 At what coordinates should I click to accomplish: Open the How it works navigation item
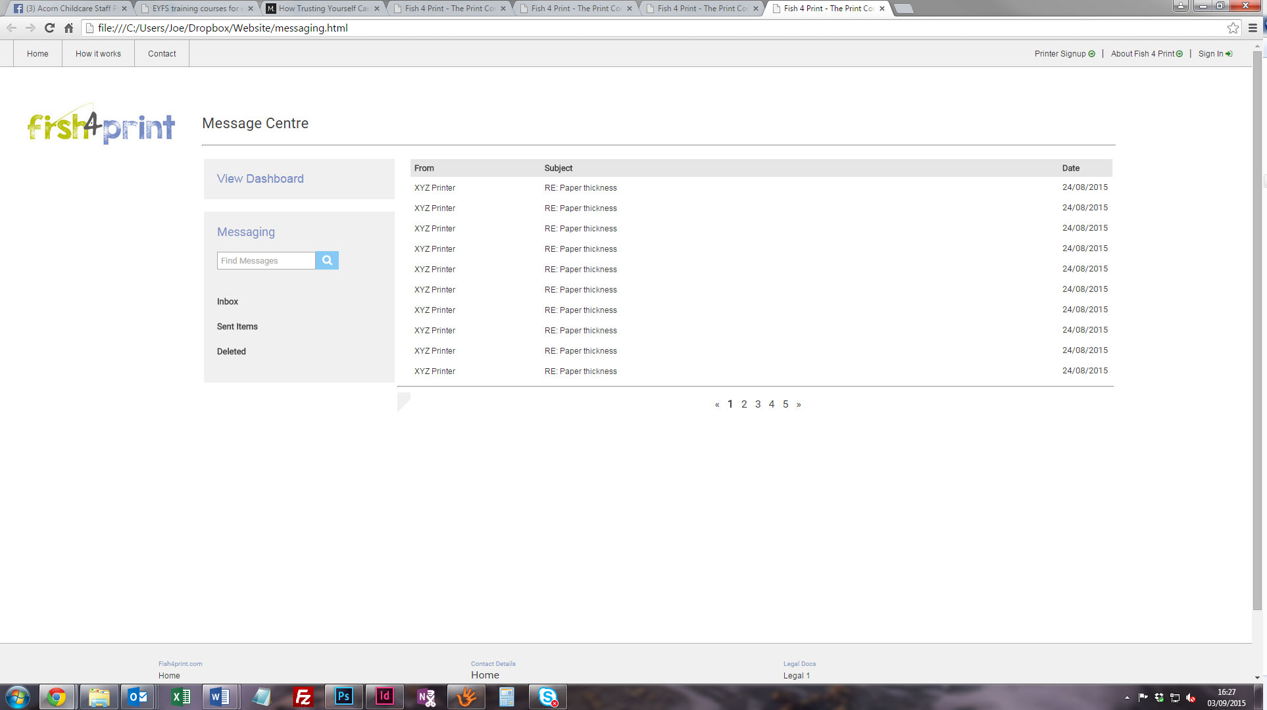click(98, 54)
